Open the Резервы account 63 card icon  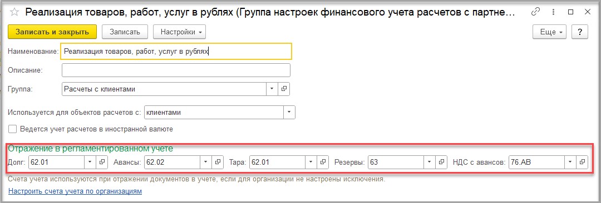point(441,162)
